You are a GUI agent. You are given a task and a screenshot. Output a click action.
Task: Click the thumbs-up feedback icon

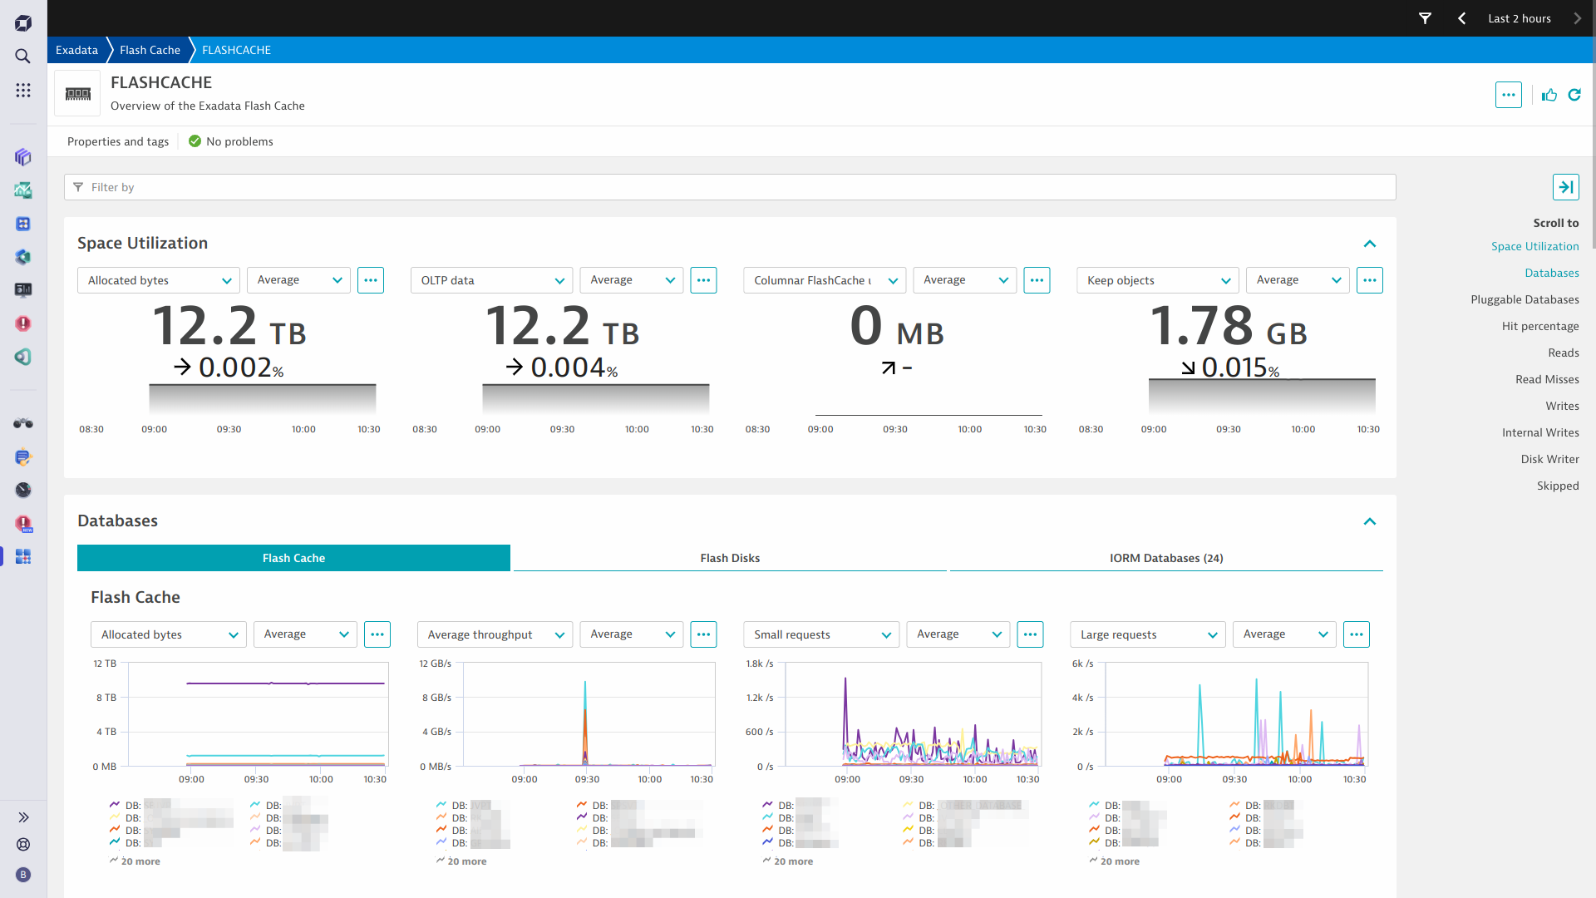click(1549, 95)
